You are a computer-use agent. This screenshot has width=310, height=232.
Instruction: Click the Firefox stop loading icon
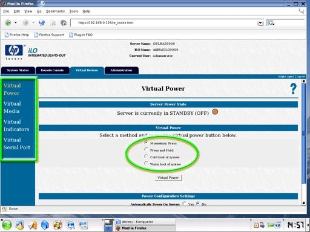pos(53,23)
